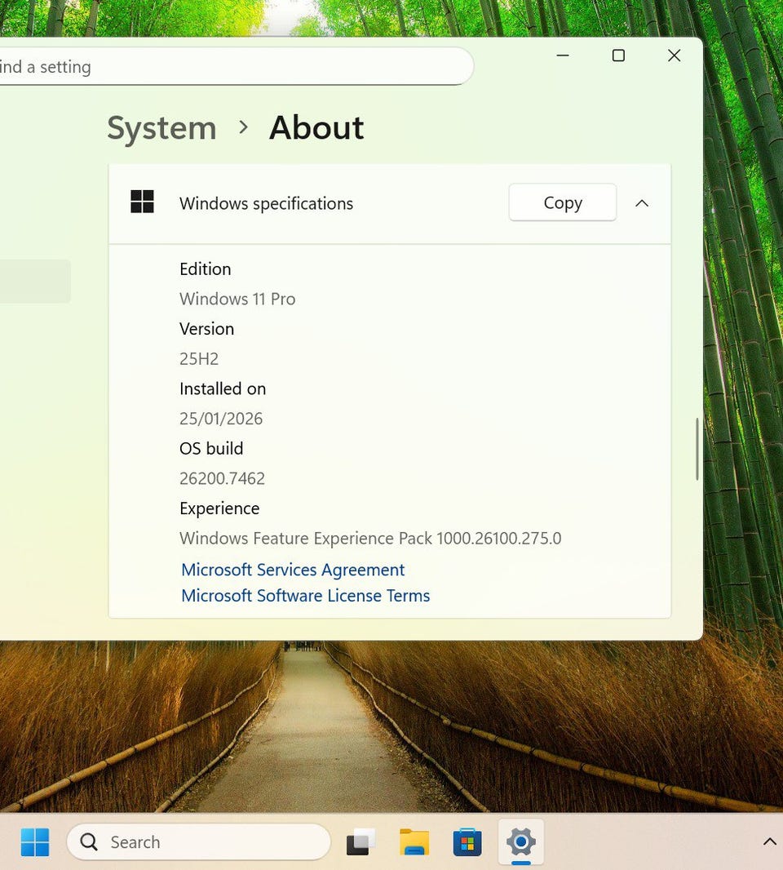Launch File Explorer from the taskbar
The width and height of the screenshot is (783, 870).
(x=414, y=841)
